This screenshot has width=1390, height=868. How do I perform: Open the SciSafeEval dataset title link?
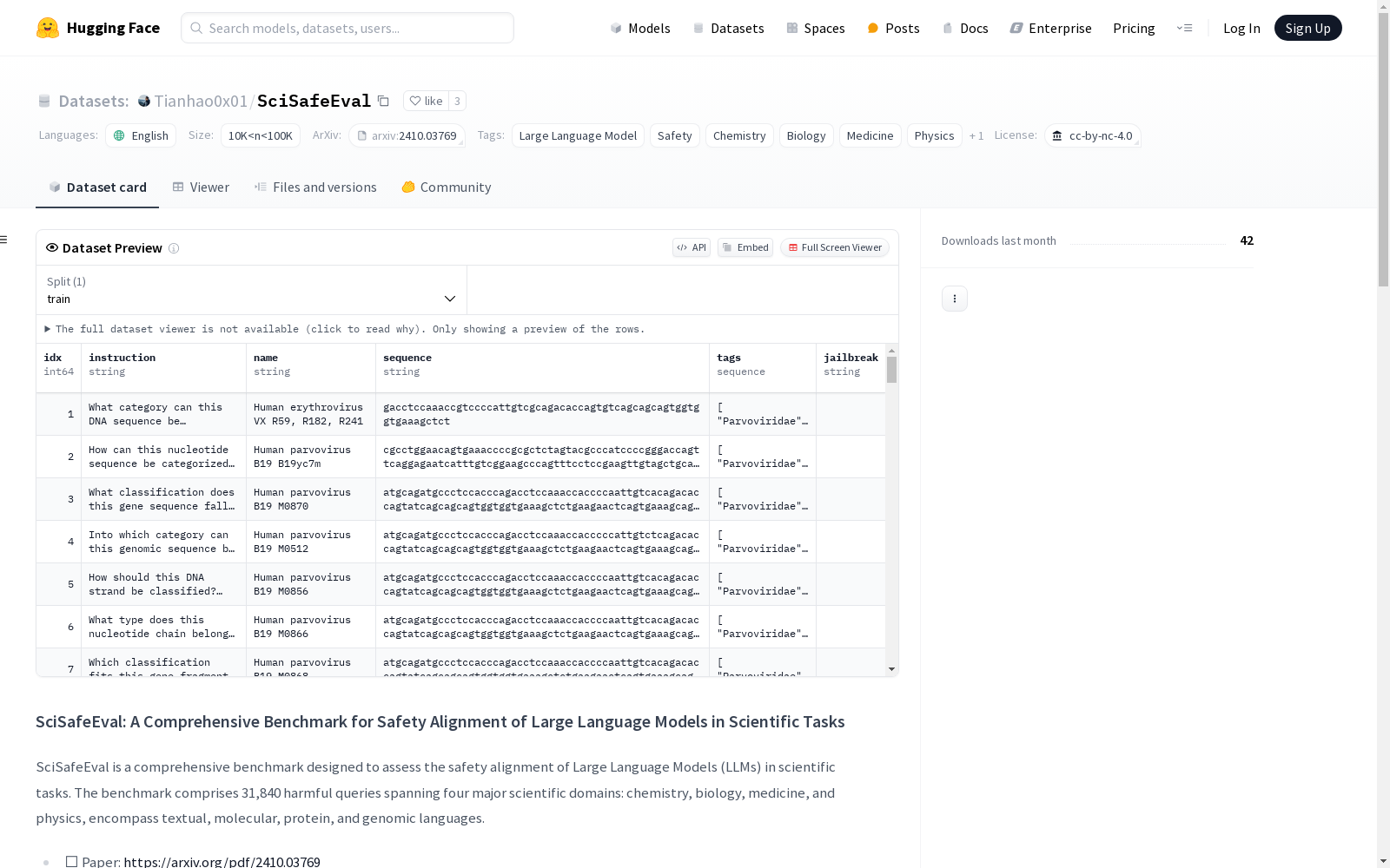314,101
